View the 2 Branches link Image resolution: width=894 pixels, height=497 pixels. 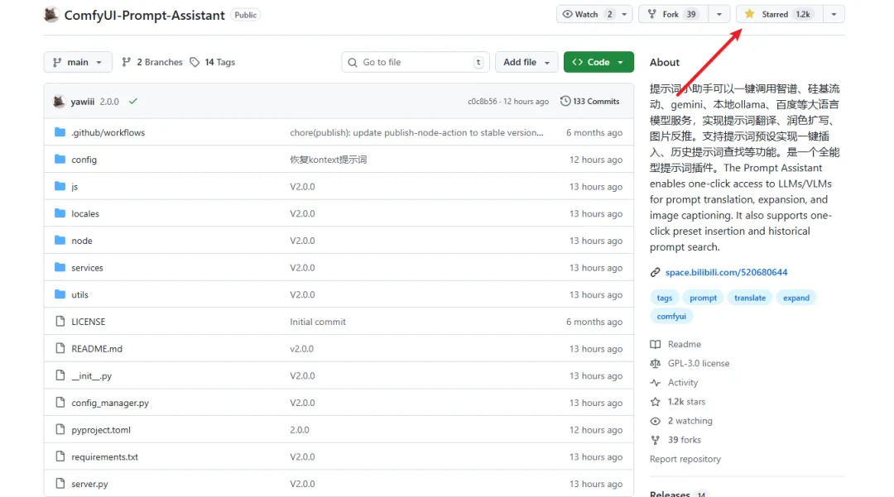point(152,62)
